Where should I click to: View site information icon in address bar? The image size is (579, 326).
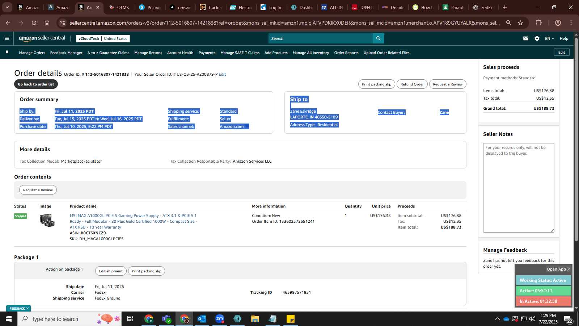tap(63, 23)
